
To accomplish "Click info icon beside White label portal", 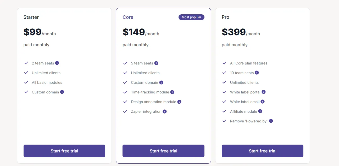I will [x=264, y=92].
